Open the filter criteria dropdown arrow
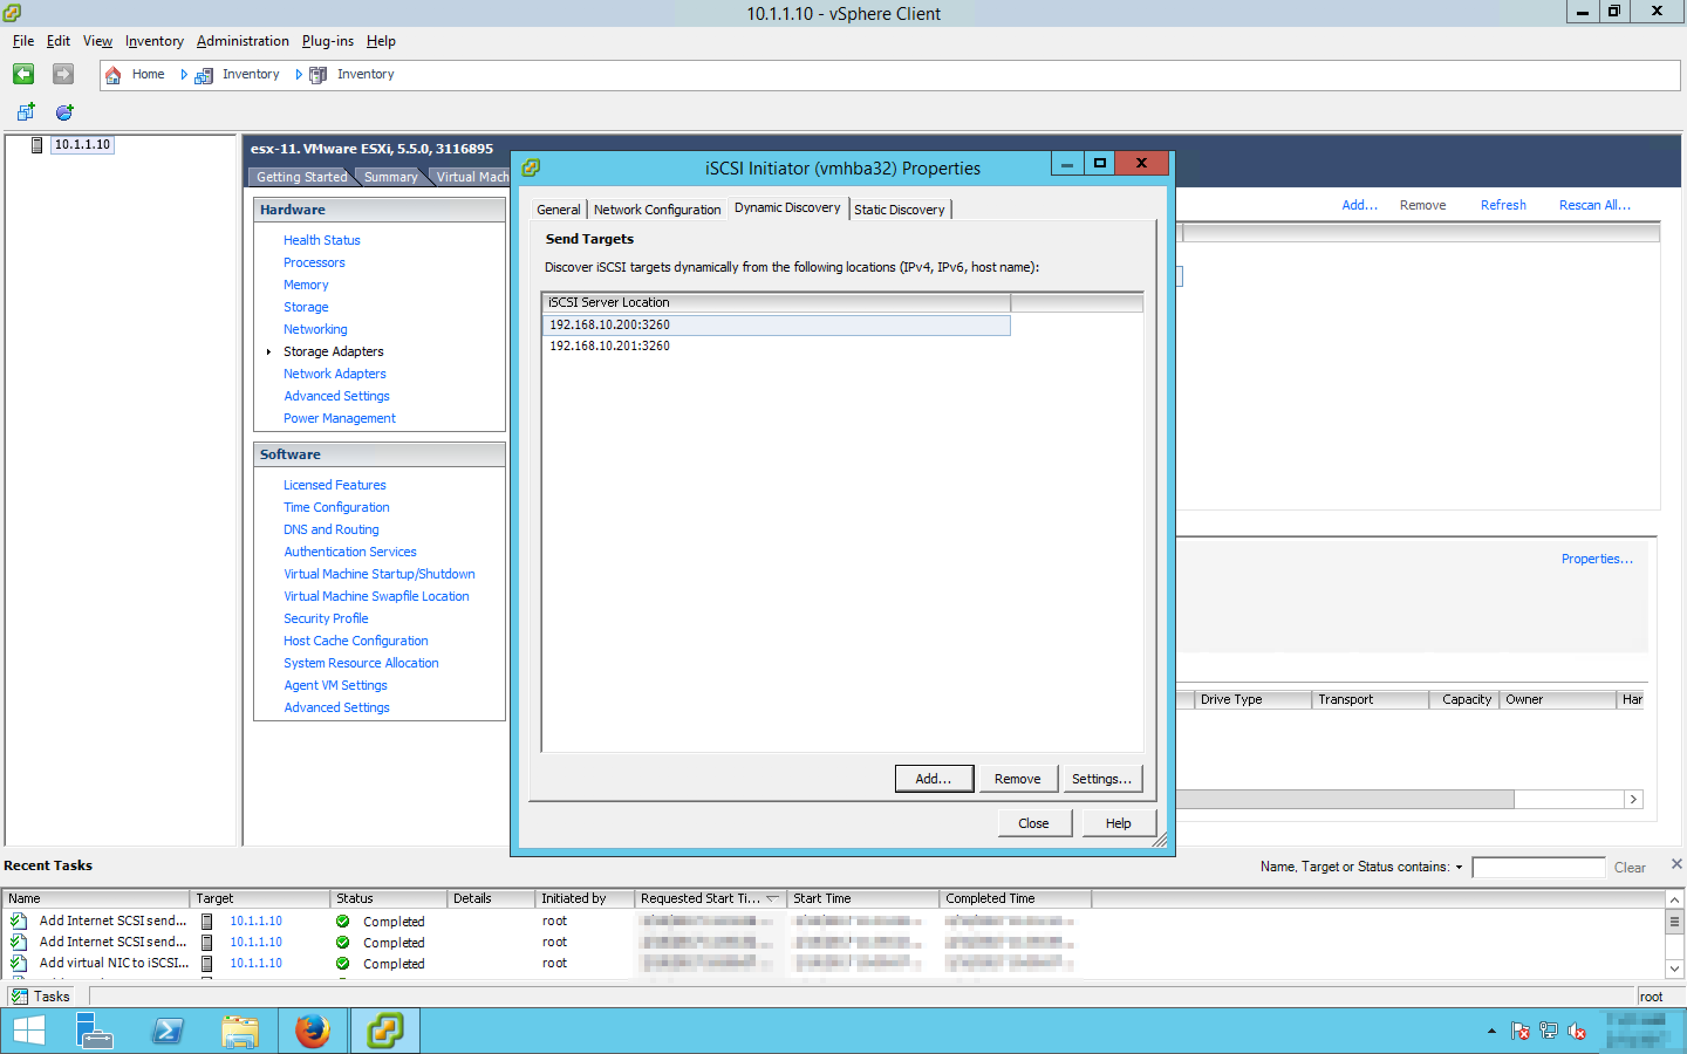Image resolution: width=1687 pixels, height=1054 pixels. pos(1459,867)
